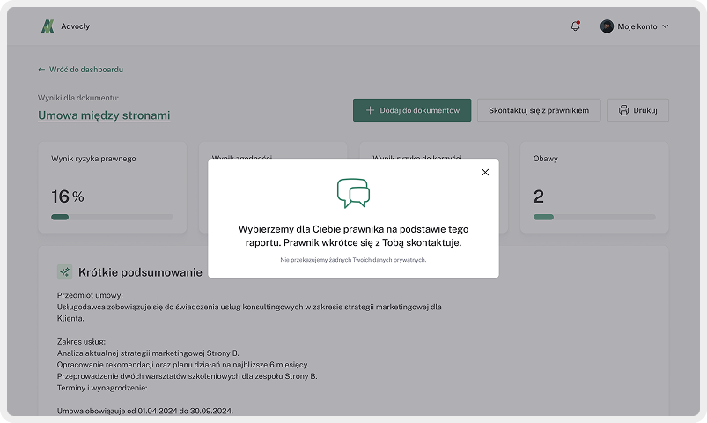Click the Wynik ryzyka prawnego progress bar
Screen dimensions: 707x423
click(x=113, y=217)
